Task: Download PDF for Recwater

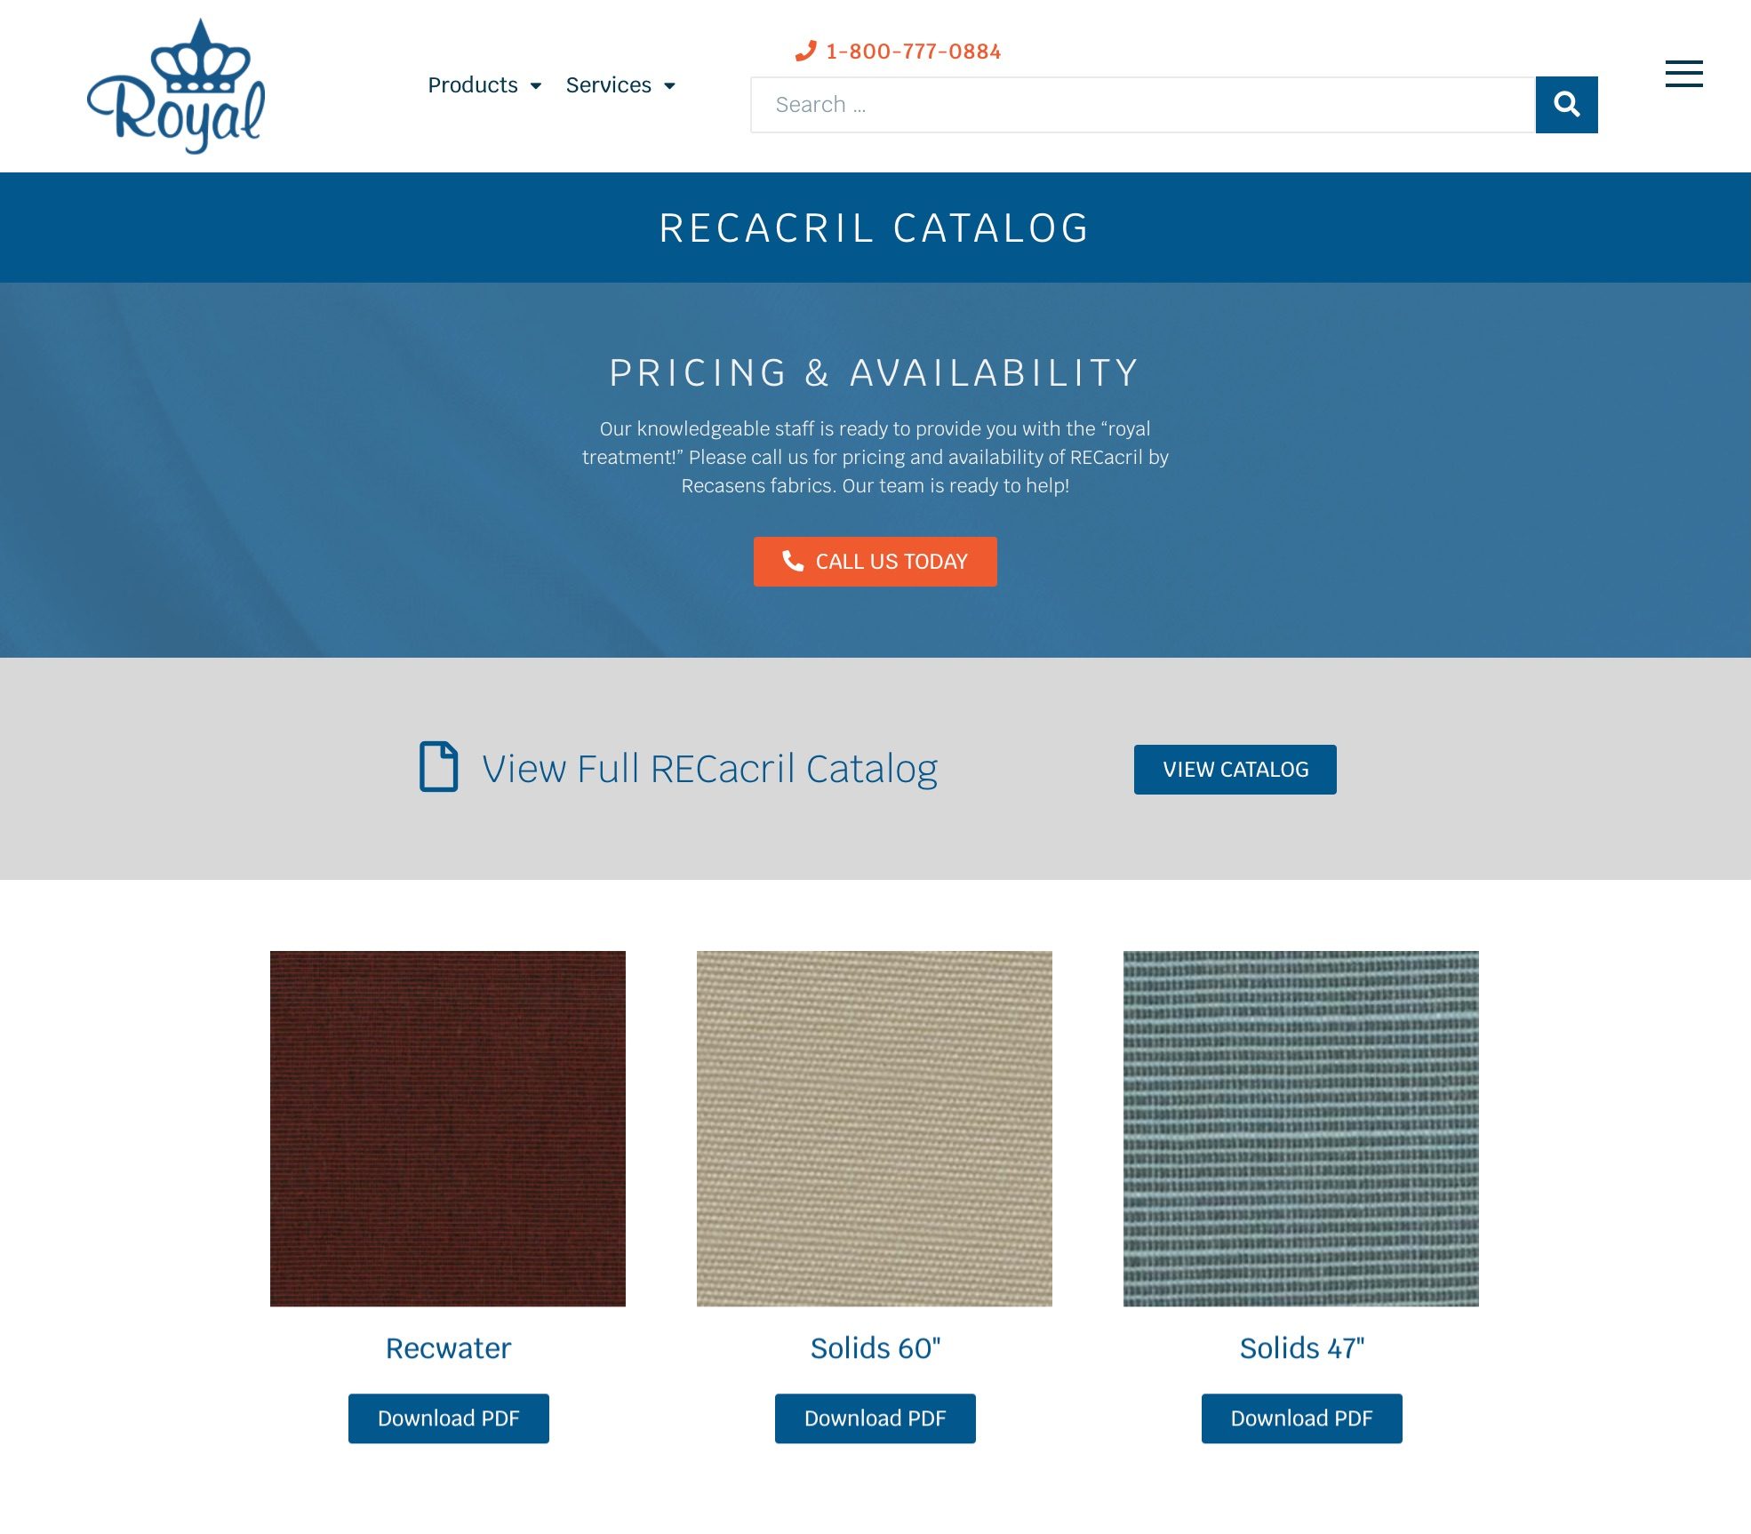Action: coord(449,1418)
